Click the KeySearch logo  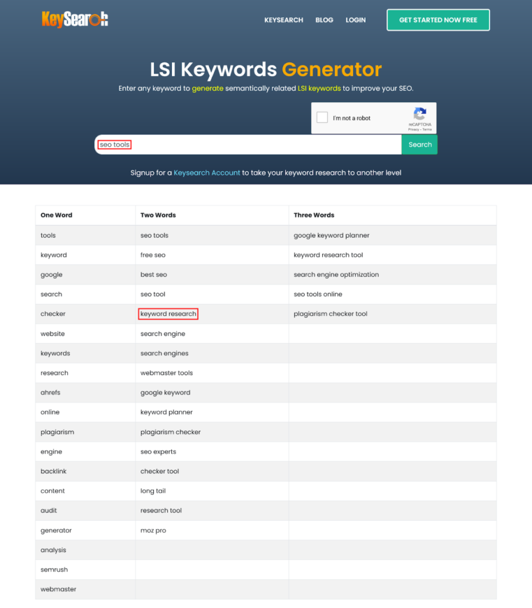(x=75, y=20)
